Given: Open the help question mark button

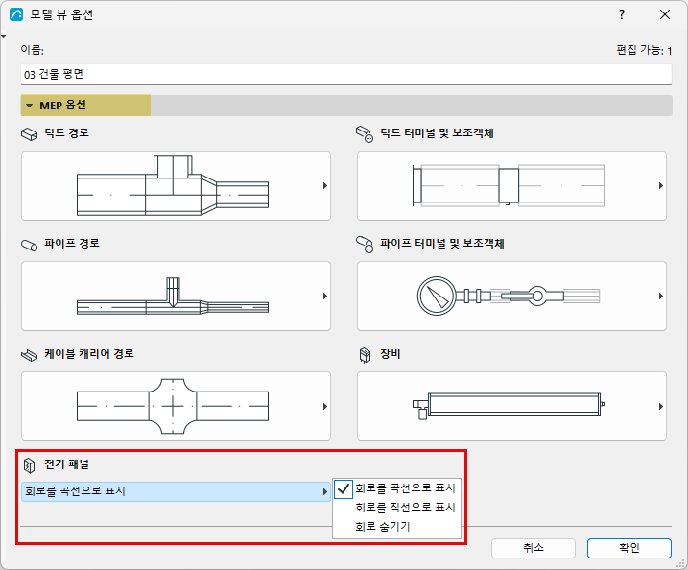Looking at the screenshot, I should point(622,14).
